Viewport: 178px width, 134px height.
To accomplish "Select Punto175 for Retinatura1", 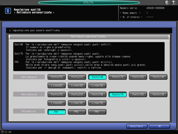I will (x=118, y=77).
